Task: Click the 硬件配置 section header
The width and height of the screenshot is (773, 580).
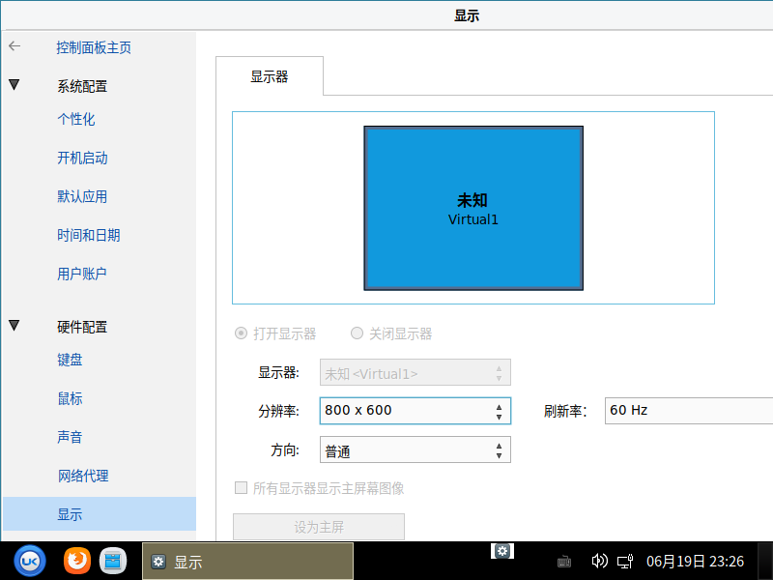Action: [x=82, y=327]
